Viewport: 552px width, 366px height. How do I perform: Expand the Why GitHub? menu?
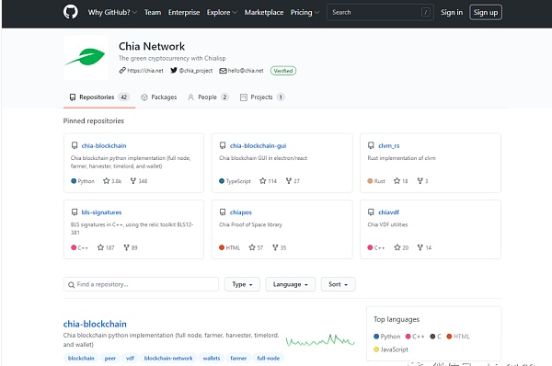click(x=112, y=12)
